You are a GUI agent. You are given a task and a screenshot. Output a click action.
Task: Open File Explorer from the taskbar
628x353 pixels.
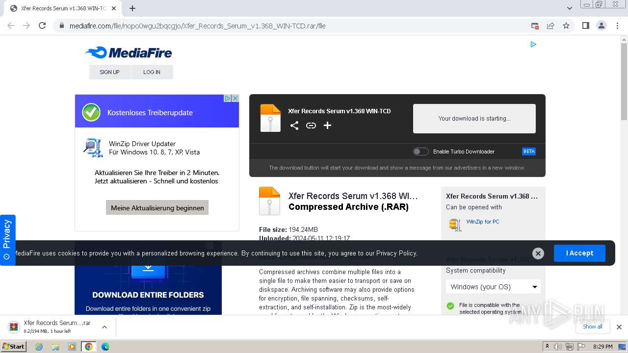55,347
